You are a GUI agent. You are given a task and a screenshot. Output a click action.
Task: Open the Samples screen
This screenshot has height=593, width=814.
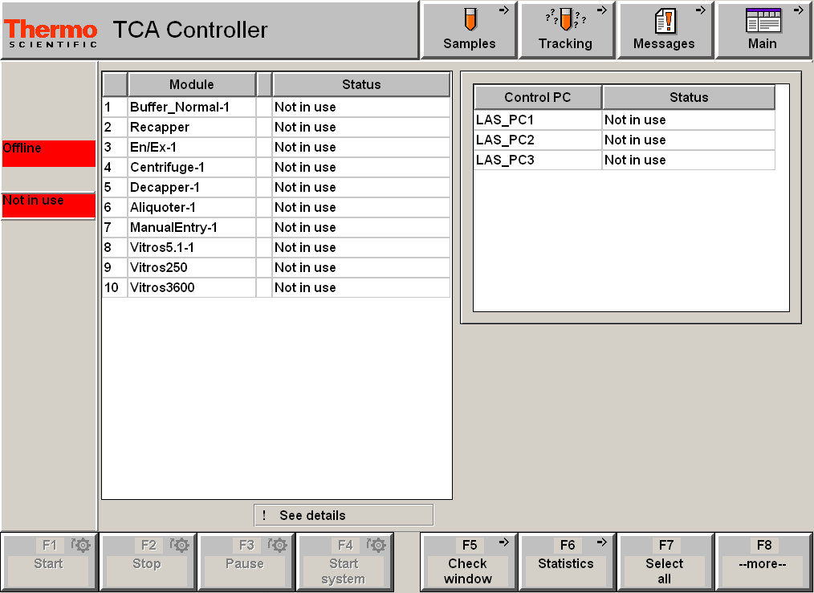point(469,30)
